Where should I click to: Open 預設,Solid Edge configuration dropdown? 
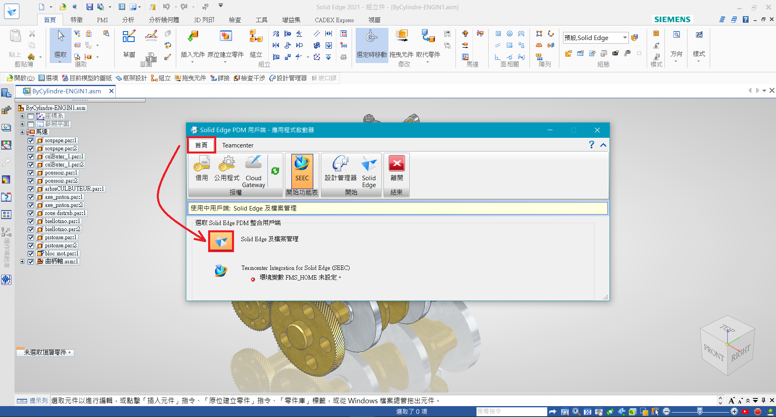pyautogui.click(x=625, y=38)
